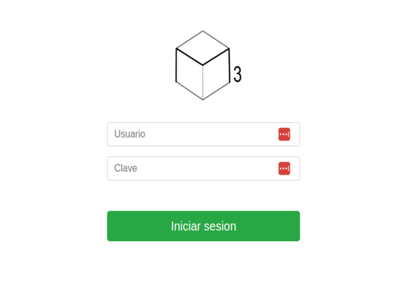Click the password manager icon in Usuario field

point(284,134)
